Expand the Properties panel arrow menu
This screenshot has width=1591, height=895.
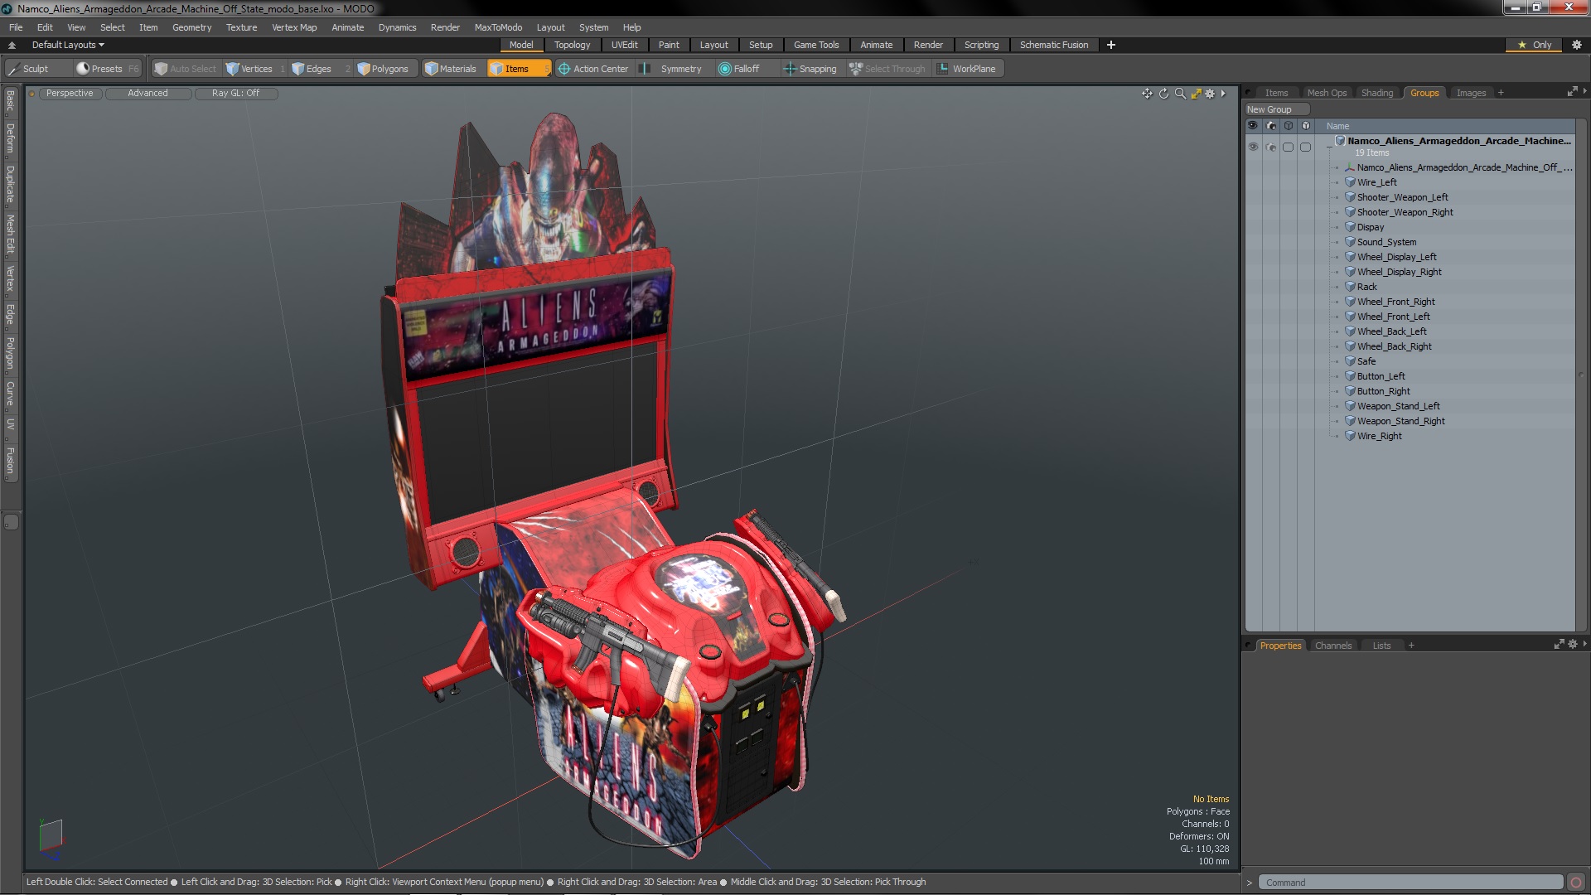click(1584, 643)
